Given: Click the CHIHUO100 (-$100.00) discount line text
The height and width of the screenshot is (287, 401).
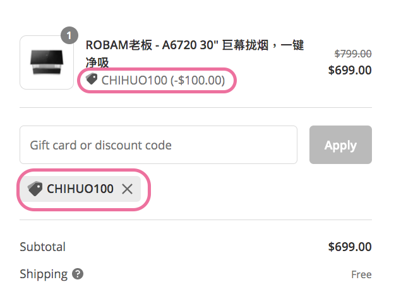Looking at the screenshot, I should pyautogui.click(x=163, y=81).
